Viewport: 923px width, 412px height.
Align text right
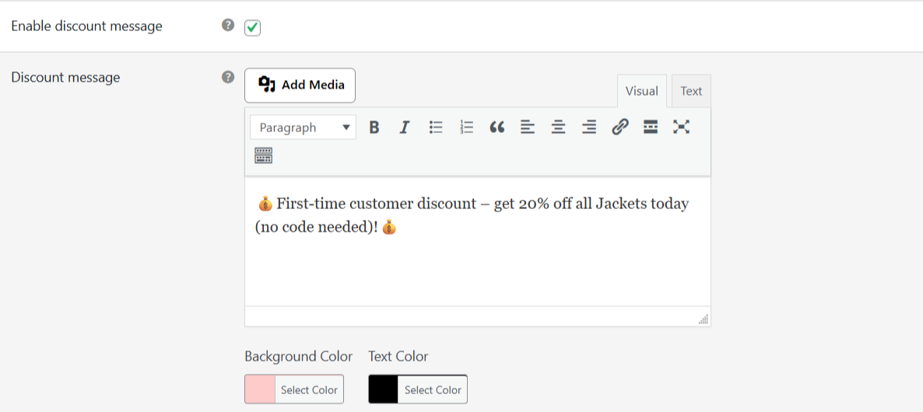coord(588,127)
